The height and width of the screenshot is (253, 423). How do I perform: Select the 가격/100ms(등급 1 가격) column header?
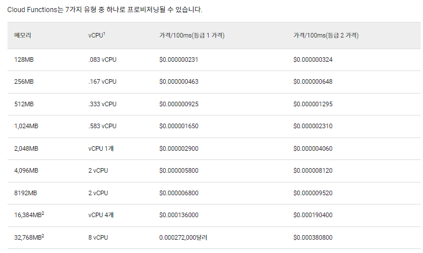pos(191,36)
